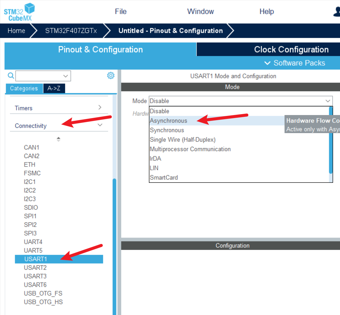The height and width of the screenshot is (315, 340).
Task: Select CAN2 peripheral
Action: pos(31,156)
